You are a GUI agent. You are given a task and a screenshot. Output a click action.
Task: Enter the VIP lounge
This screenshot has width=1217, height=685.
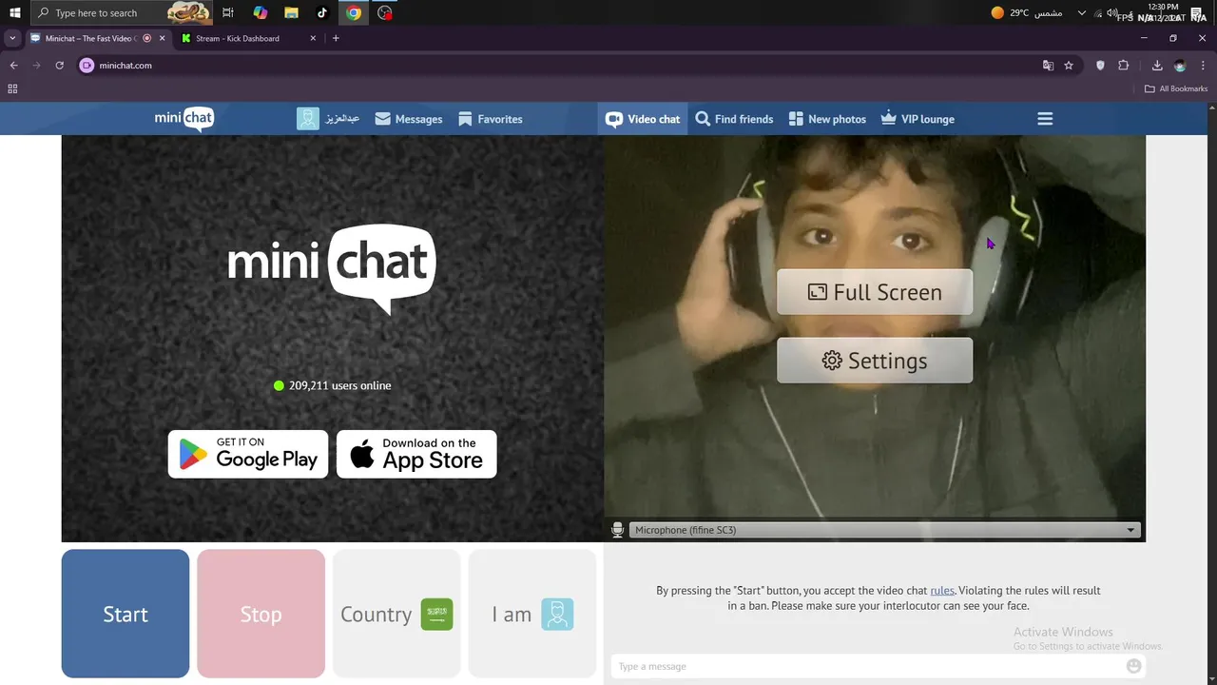click(918, 119)
